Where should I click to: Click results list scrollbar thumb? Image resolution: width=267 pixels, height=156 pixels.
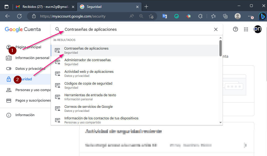[x=220, y=48]
